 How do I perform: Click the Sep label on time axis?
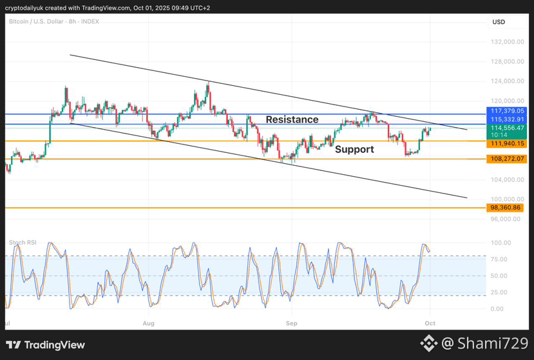292,323
